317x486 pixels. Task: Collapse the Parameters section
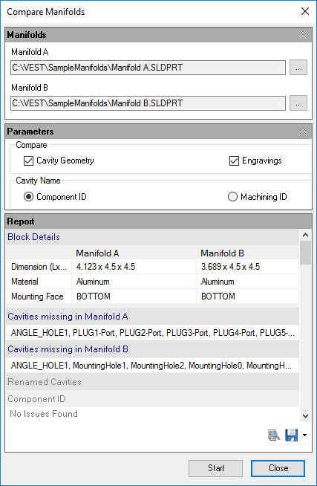pos(303,131)
